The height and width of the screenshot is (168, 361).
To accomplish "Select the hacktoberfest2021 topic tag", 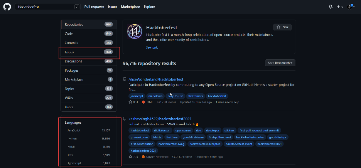I will pos(269,144).
